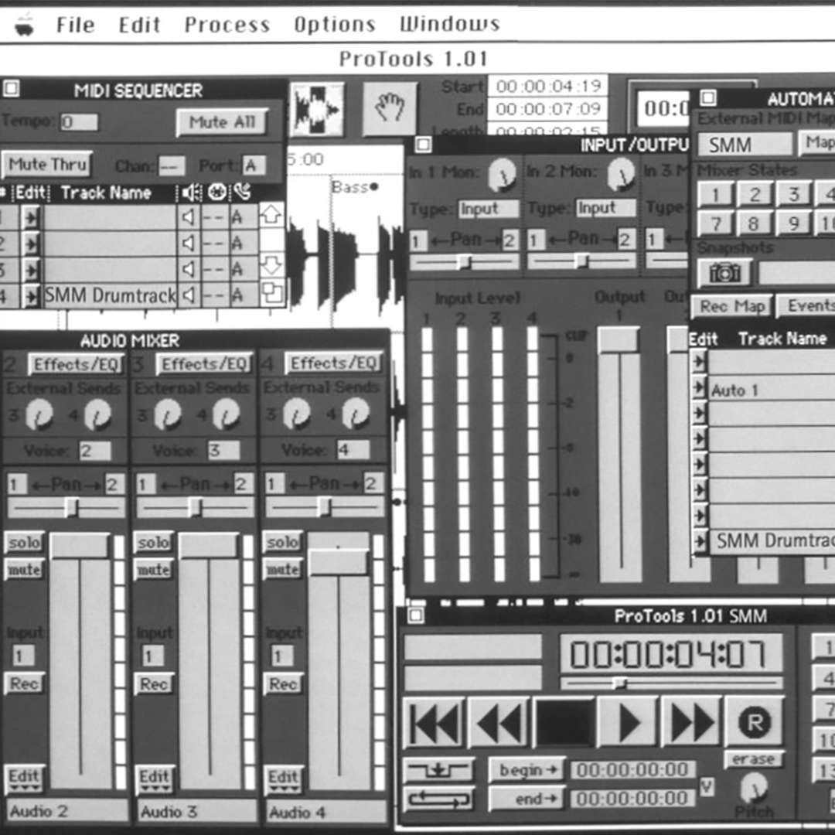Screen dimensions: 835x835
Task: Open Effects/EQ for mixer channel 3
Action: pos(203,364)
